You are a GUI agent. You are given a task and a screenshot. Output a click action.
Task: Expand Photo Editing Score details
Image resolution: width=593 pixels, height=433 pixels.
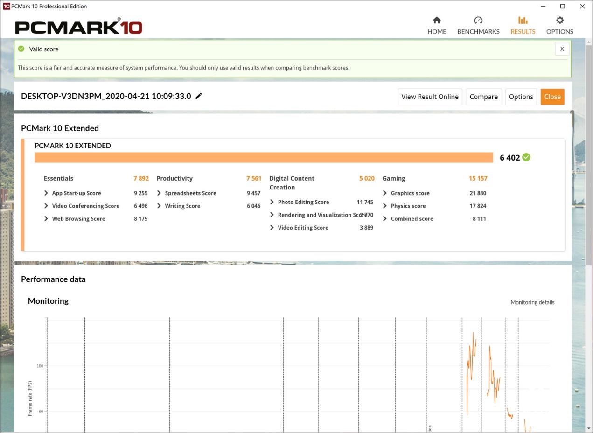(272, 202)
